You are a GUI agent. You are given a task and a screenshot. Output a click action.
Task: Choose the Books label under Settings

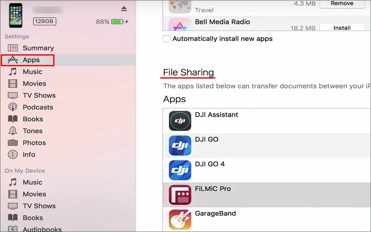coord(33,119)
